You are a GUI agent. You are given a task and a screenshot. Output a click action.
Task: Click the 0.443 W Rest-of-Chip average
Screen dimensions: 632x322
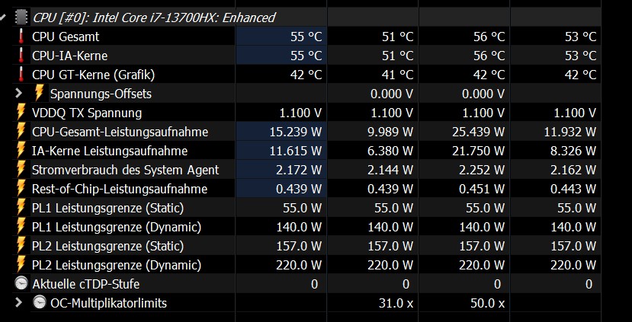[x=573, y=189]
